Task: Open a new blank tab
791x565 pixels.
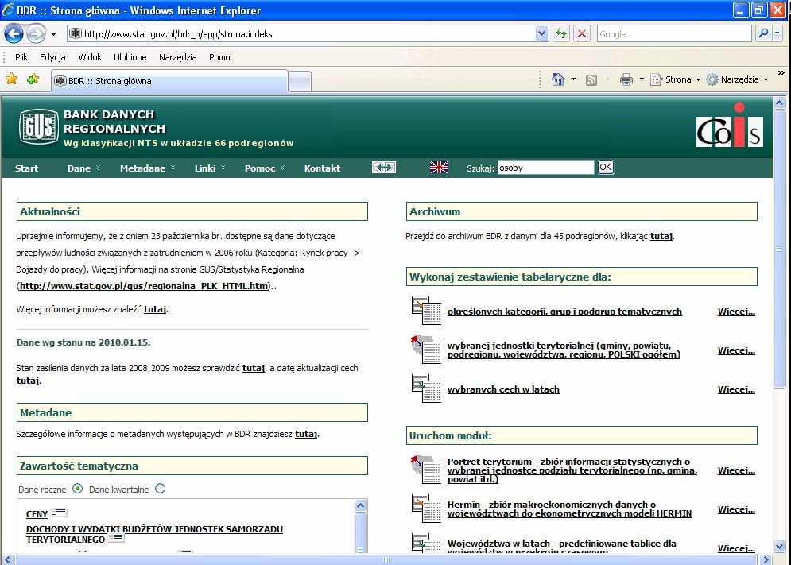Action: coord(300,82)
